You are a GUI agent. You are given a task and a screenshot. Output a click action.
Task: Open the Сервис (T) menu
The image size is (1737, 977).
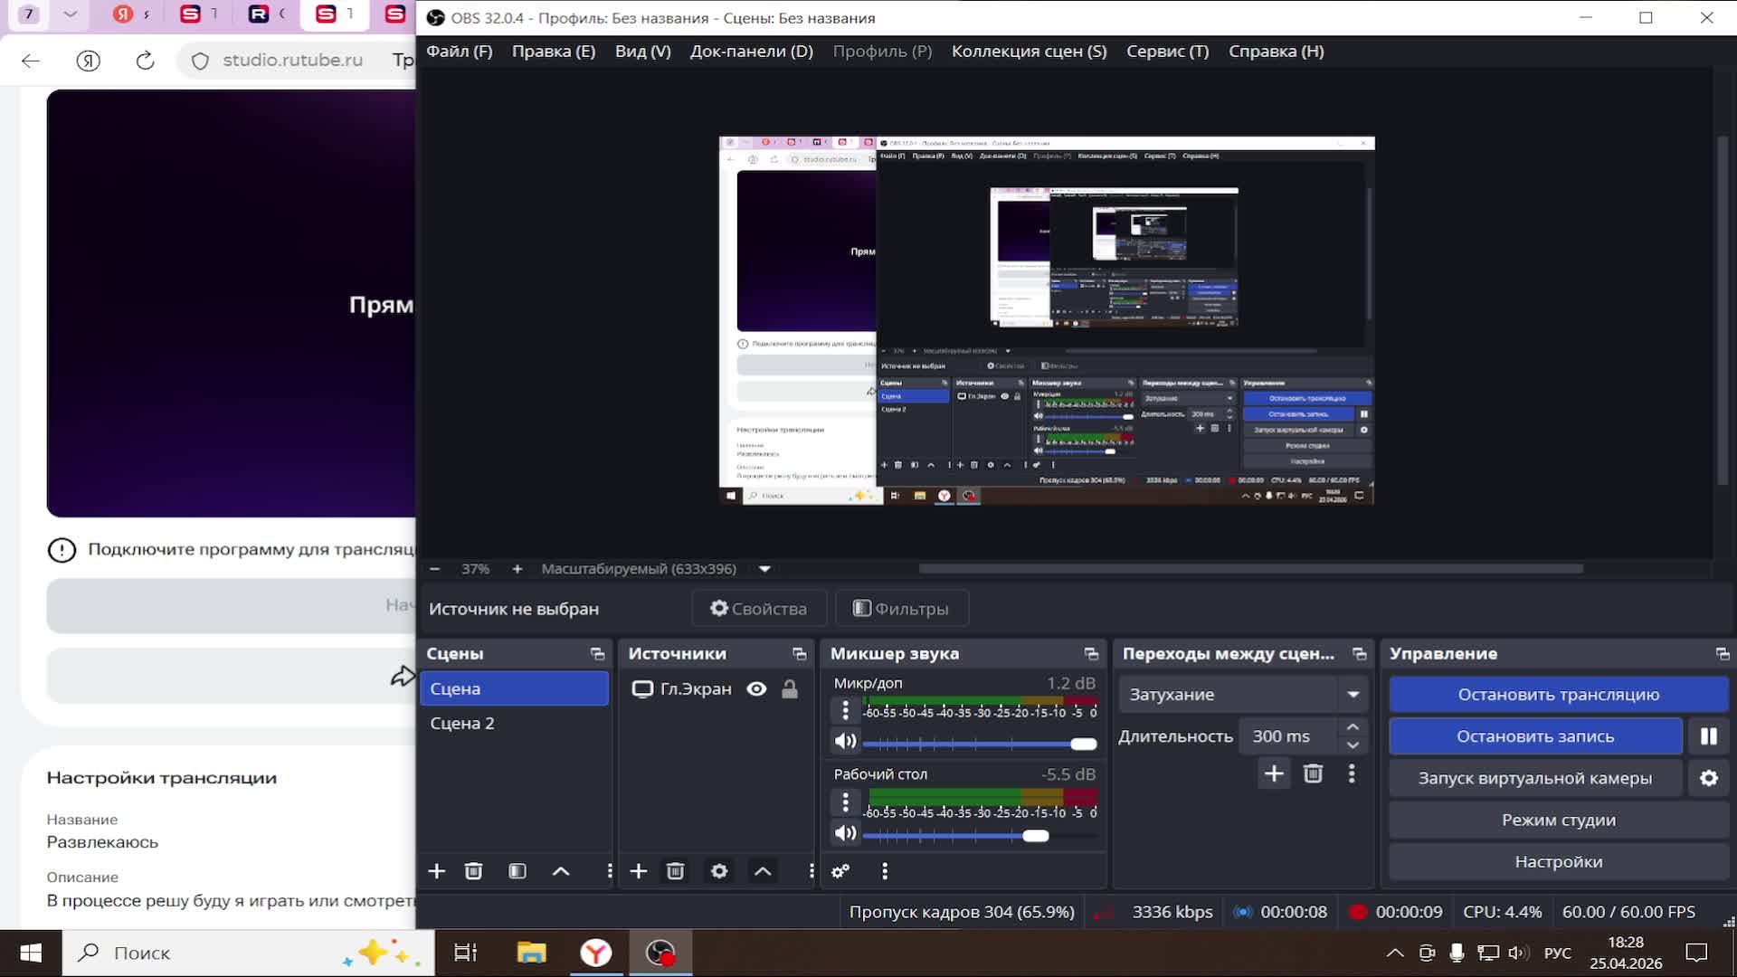point(1167,52)
